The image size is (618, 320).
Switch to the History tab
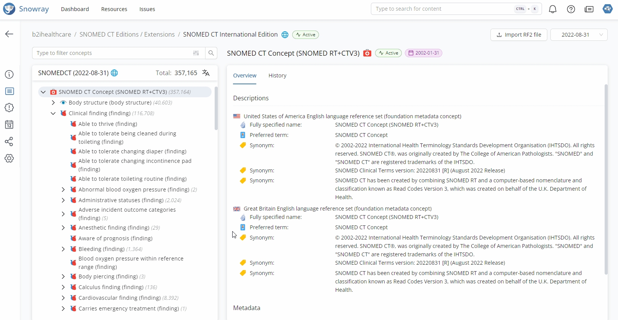pyautogui.click(x=277, y=76)
